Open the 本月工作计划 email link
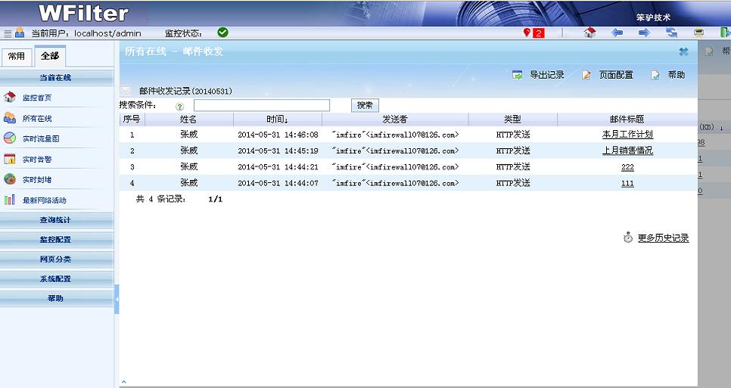The height and width of the screenshot is (388, 731). (627, 135)
